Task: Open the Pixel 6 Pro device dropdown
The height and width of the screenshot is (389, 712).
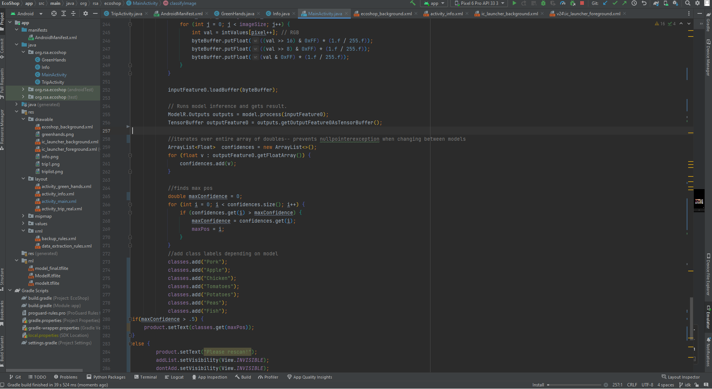Action: pyautogui.click(x=480, y=3)
